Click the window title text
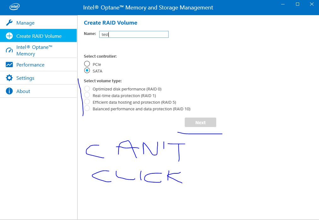This screenshot has width=319, height=220. pyautogui.click(x=148, y=8)
